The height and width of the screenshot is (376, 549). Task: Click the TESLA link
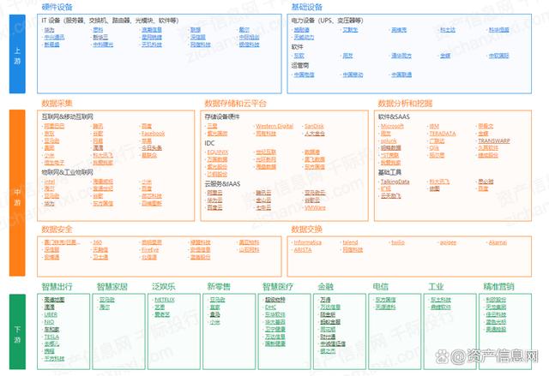point(51,337)
